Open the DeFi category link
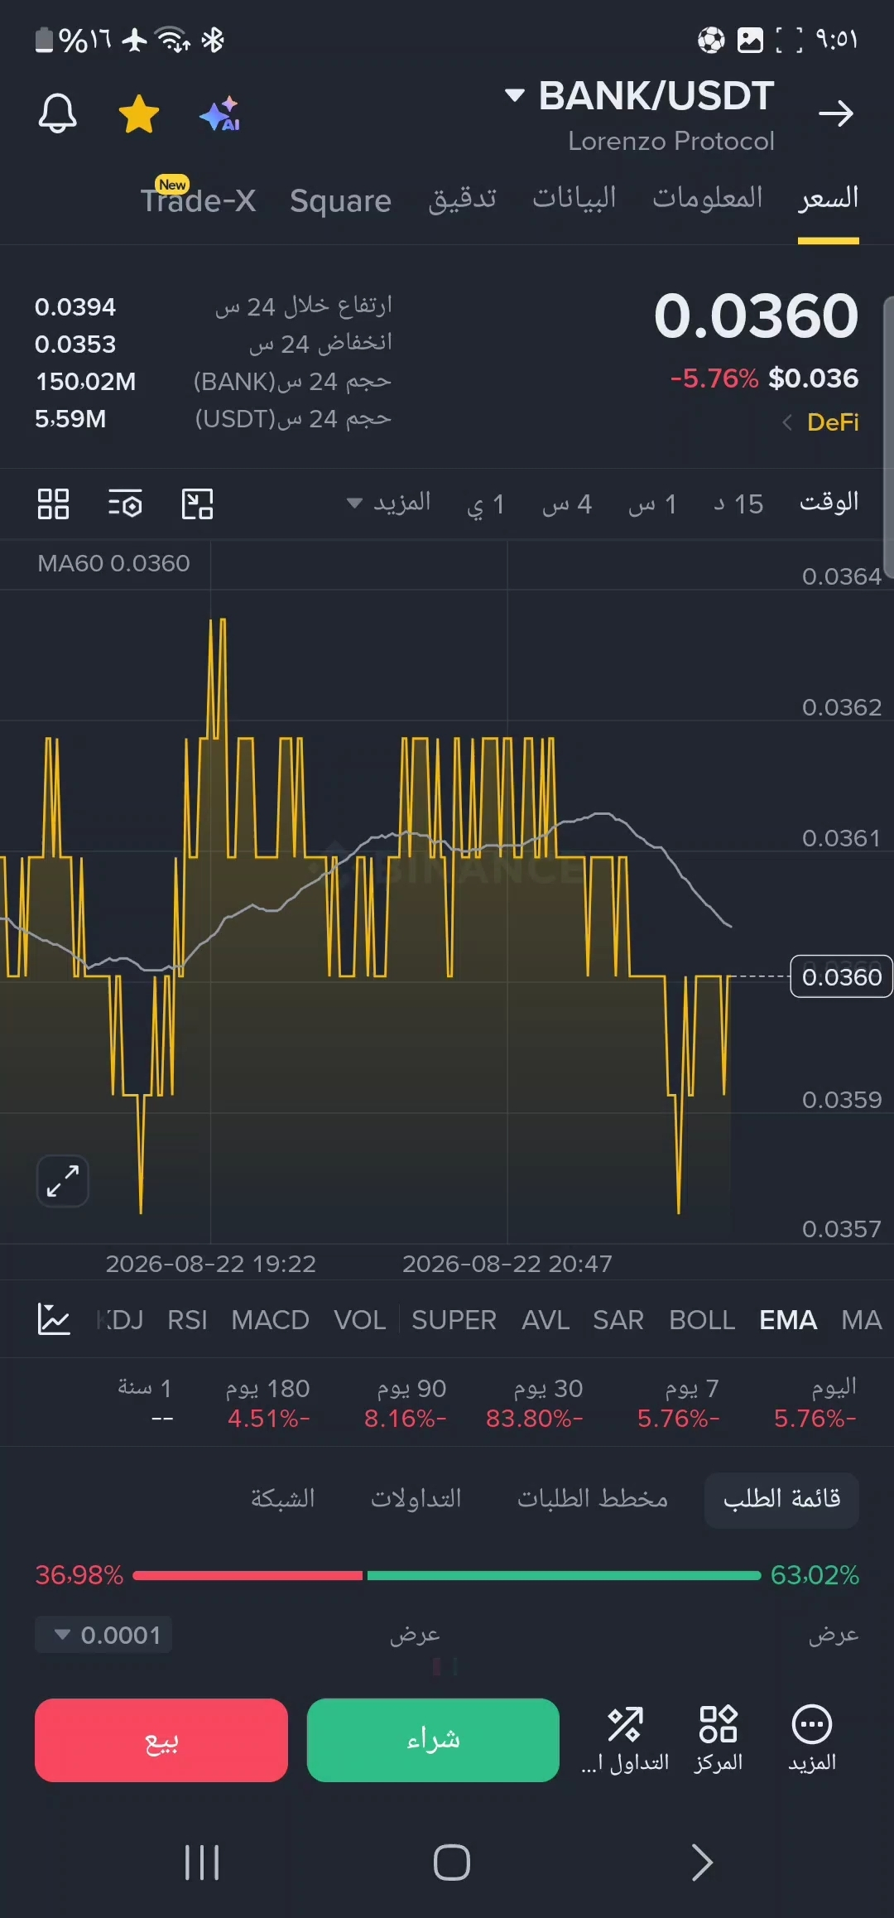Screen dimensions: 894x1918 click(821, 422)
